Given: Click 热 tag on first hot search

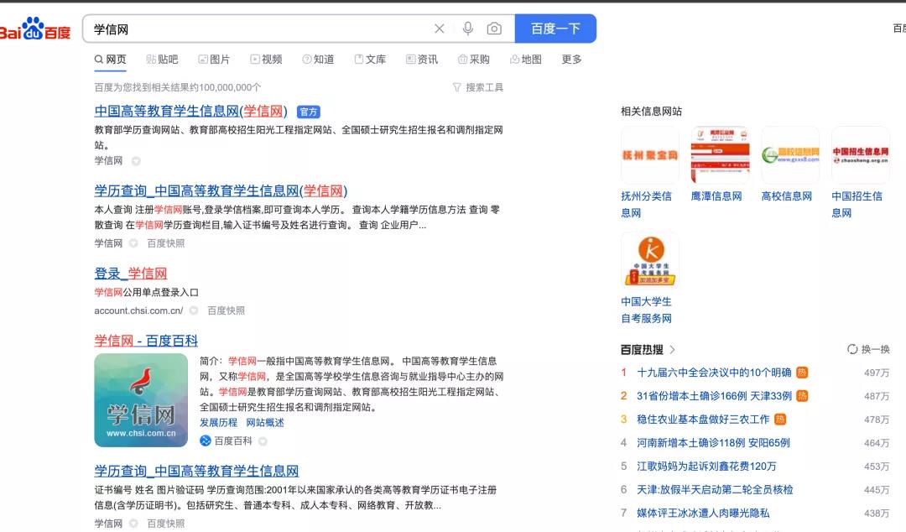Looking at the screenshot, I should coord(802,373).
